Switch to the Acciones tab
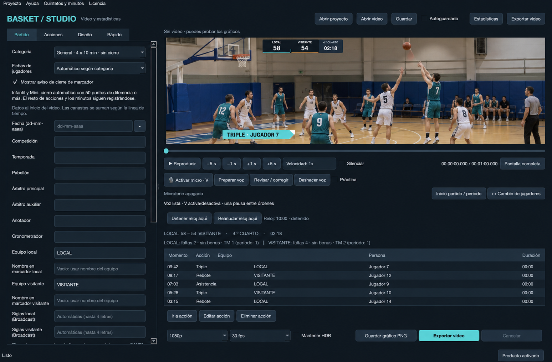552x362 pixels. 53,35
